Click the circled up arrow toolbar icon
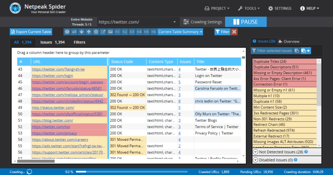This screenshot has width=333, height=175. [x=96, y=32]
